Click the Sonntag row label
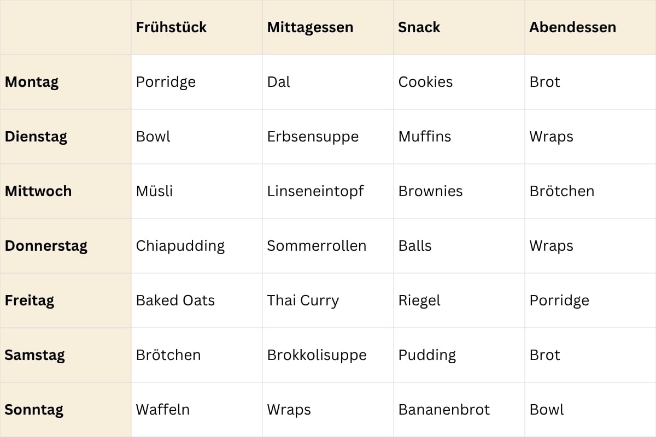This screenshot has height=437, width=656. (x=34, y=410)
